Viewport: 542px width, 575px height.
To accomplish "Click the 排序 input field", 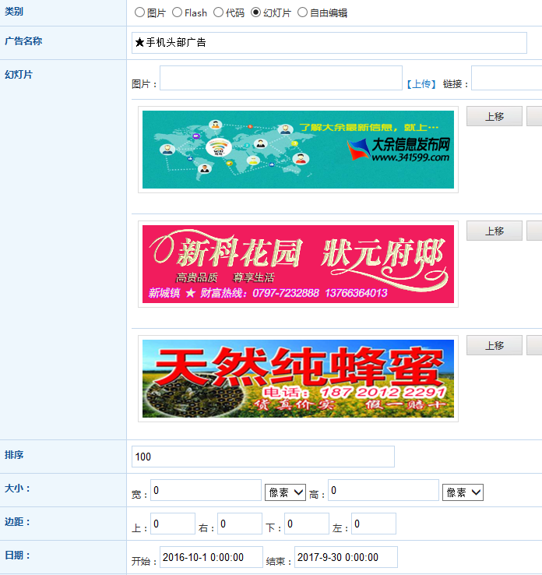I will coord(262,457).
